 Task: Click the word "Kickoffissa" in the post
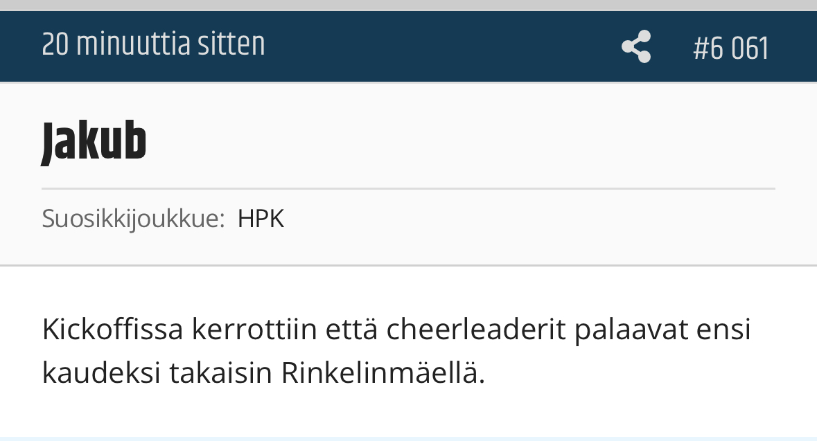pyautogui.click(x=112, y=330)
